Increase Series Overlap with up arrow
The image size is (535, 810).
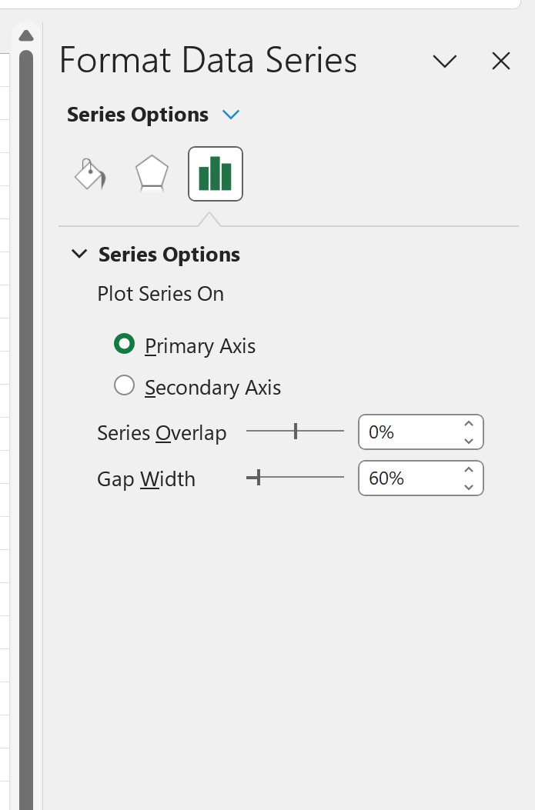pyautogui.click(x=469, y=424)
